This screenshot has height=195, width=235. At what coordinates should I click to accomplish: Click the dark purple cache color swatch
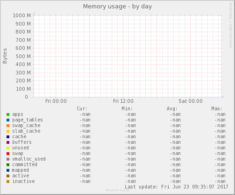pos(8,137)
